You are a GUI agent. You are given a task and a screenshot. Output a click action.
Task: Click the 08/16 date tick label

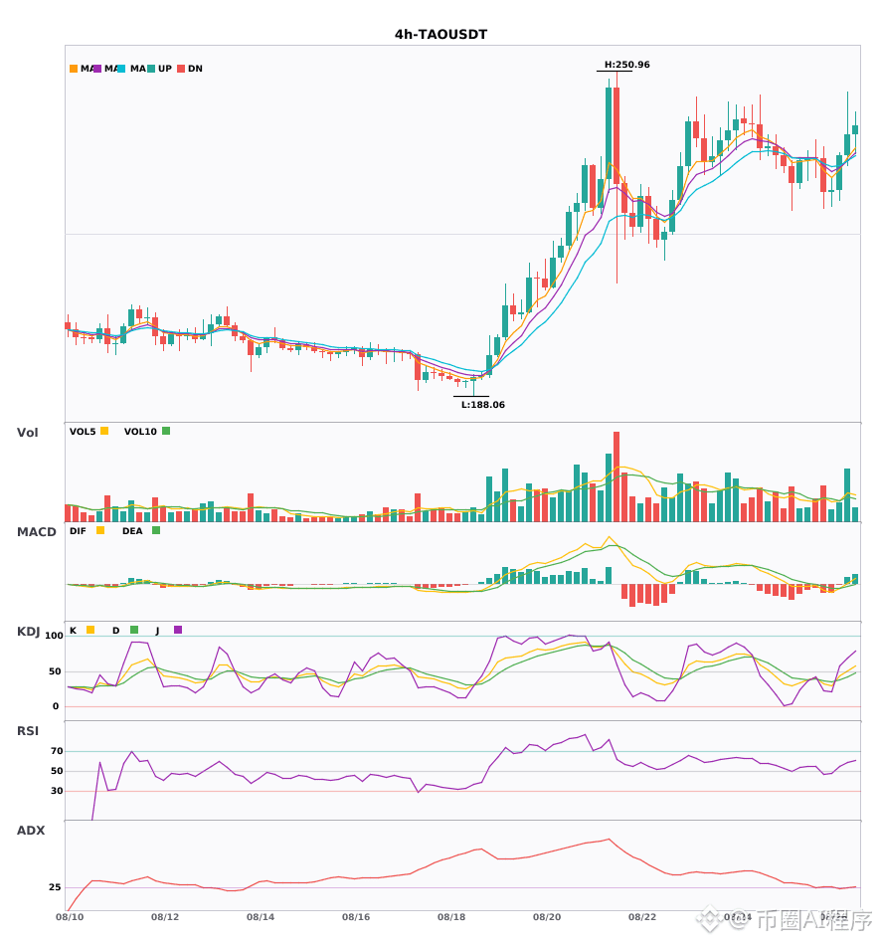click(x=356, y=917)
